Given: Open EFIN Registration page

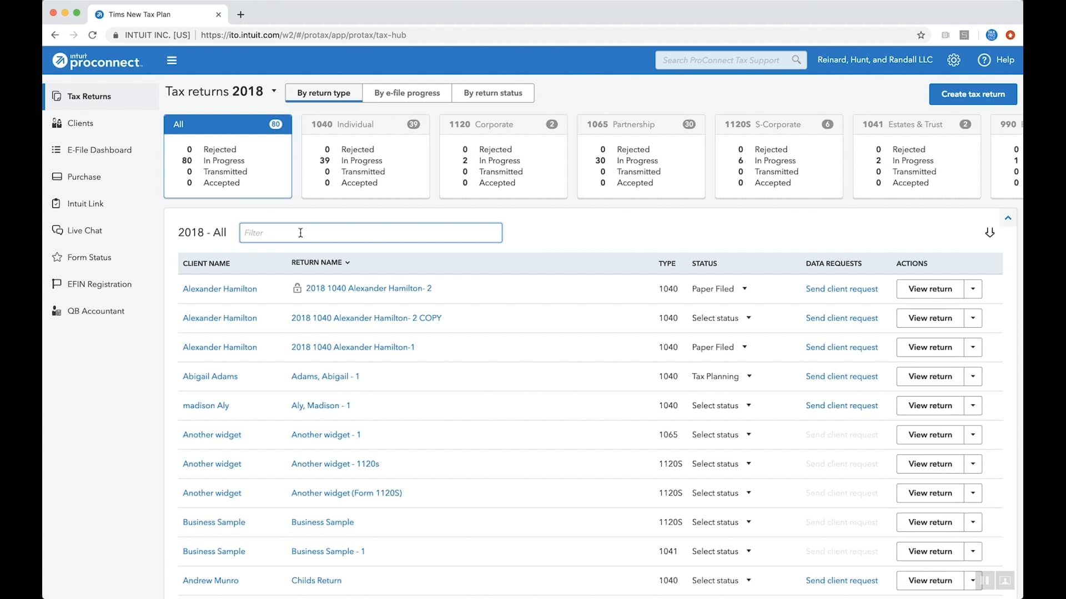Looking at the screenshot, I should (x=99, y=284).
